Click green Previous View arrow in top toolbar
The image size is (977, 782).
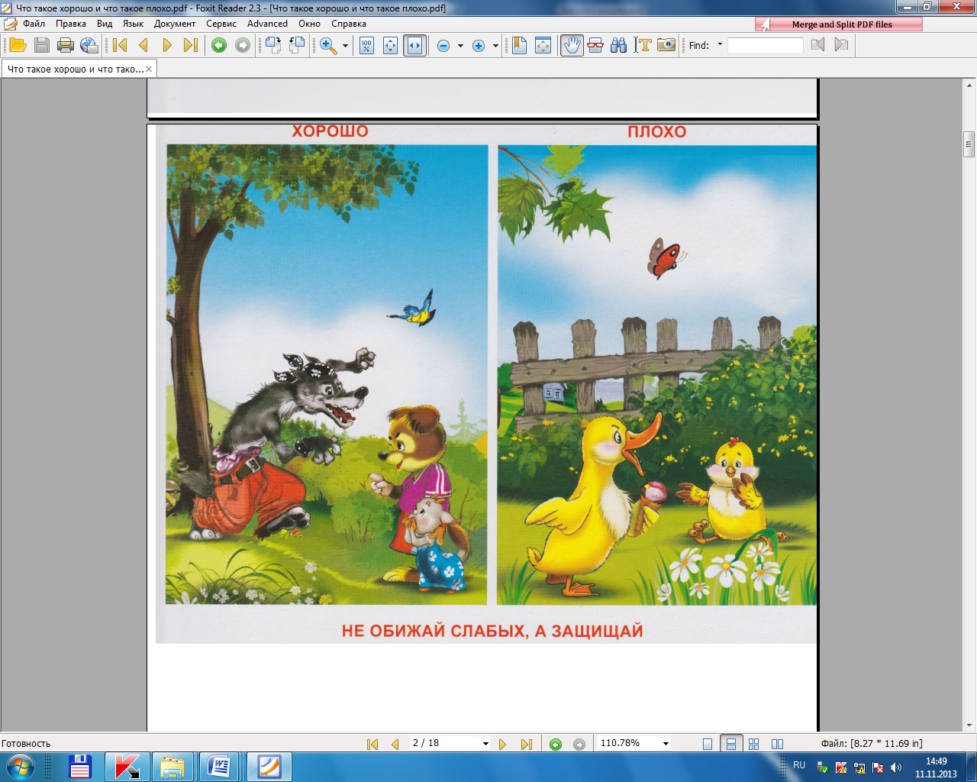pyautogui.click(x=219, y=45)
